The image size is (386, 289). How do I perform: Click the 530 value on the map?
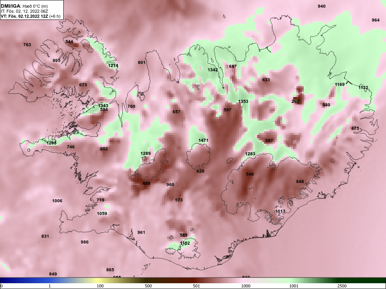(x=326, y=105)
